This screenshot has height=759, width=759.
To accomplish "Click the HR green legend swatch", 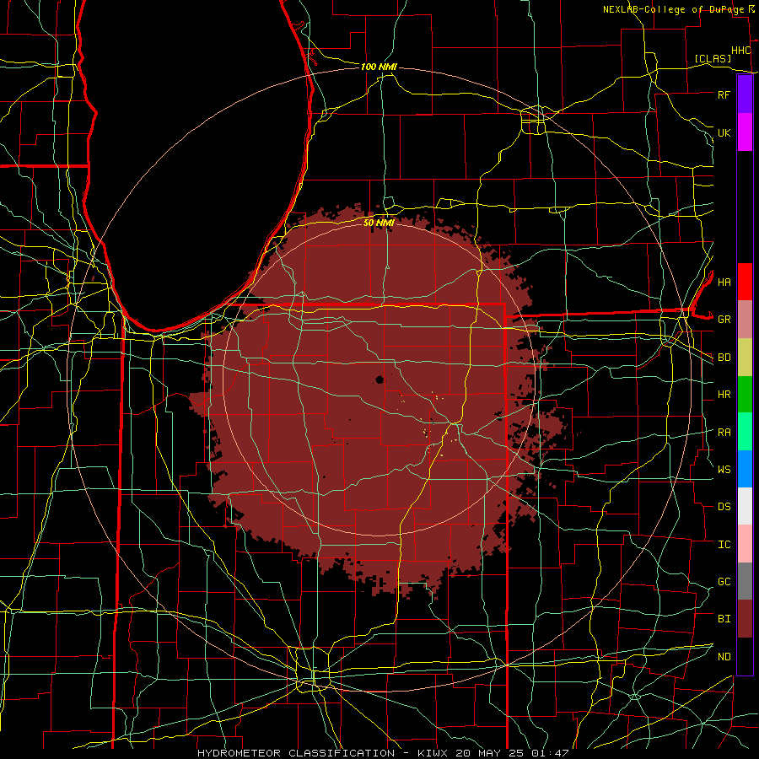I will tap(745, 395).
